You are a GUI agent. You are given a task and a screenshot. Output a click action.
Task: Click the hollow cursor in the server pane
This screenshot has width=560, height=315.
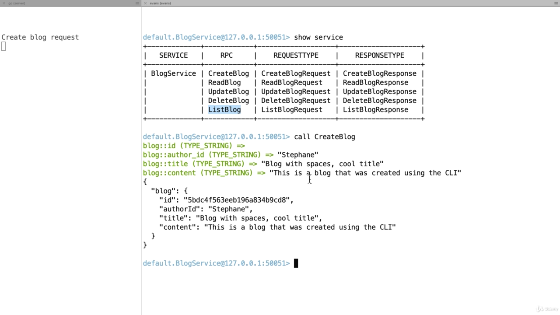[3, 46]
